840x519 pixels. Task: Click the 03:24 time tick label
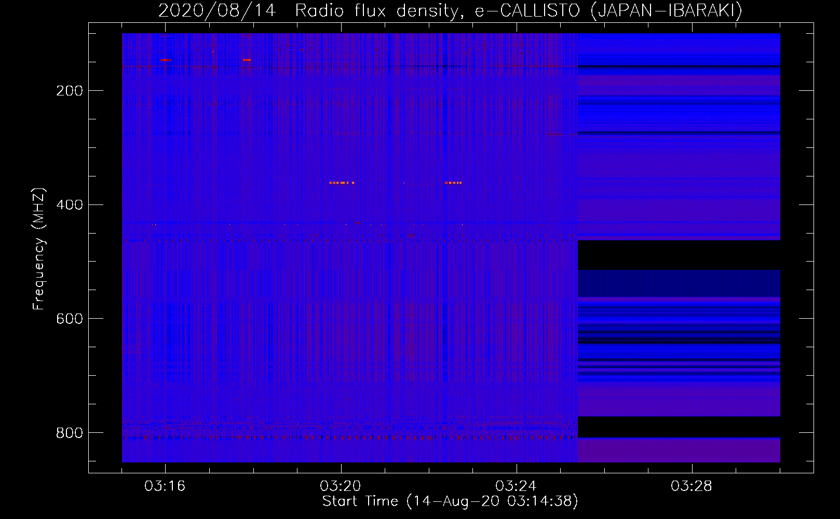tap(516, 486)
